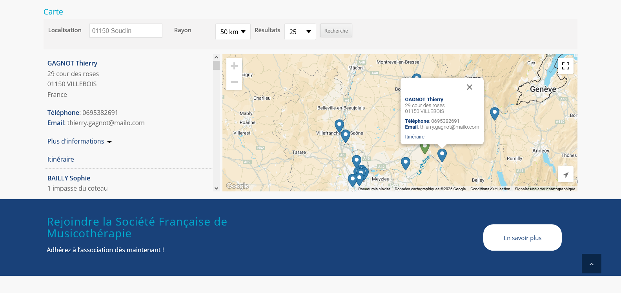Click Signaler une erreur cartographique
This screenshot has width=621, height=293.
(545, 189)
